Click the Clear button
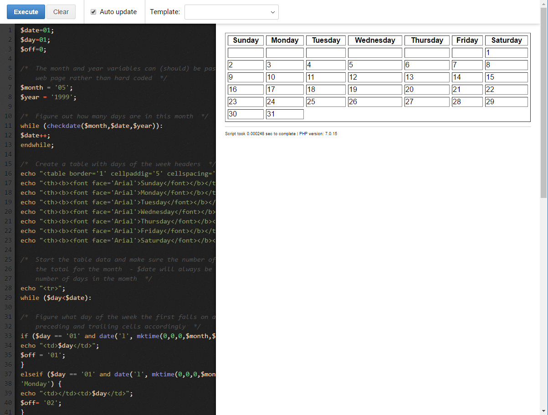Viewport: 548px width, 415px height. (61, 12)
